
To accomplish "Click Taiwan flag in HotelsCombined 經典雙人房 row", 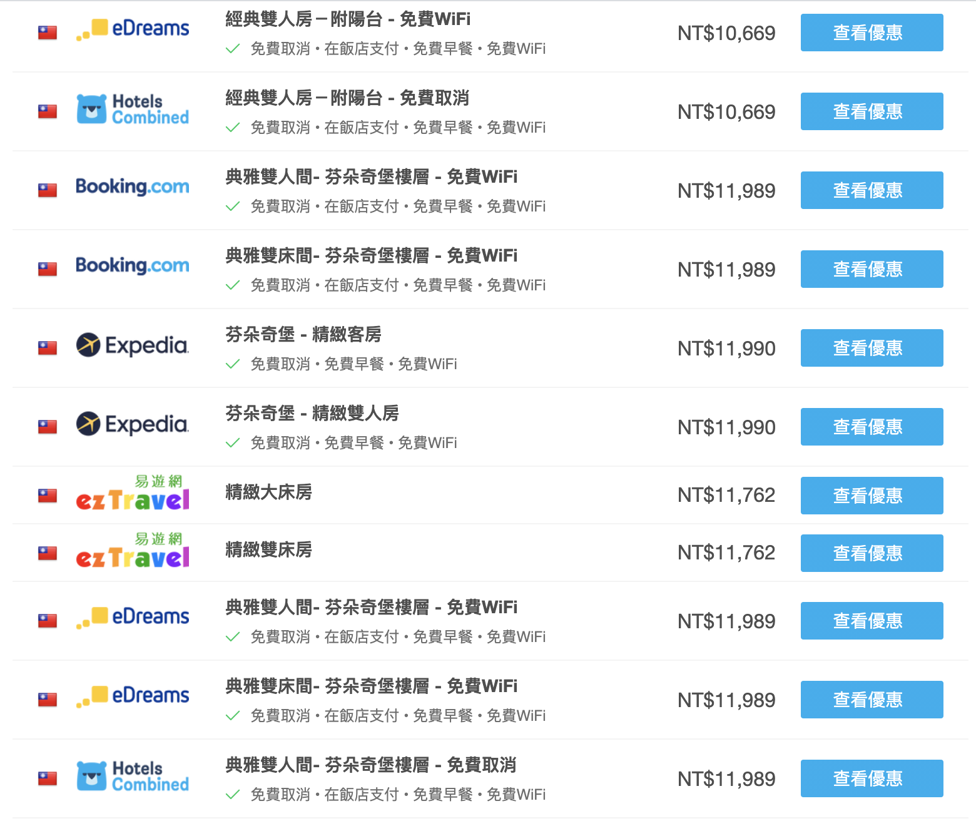I will pos(48,111).
